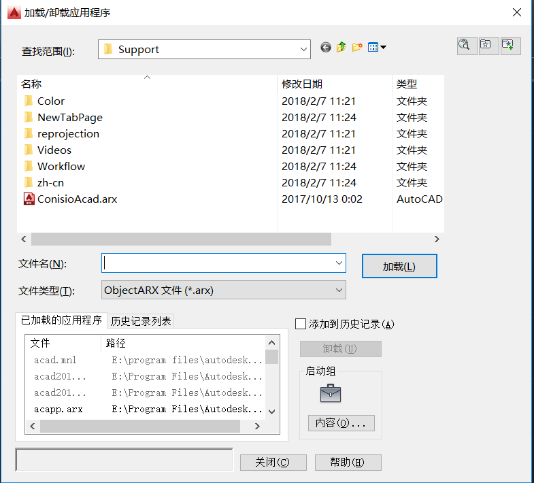
Task: Switch to 历史记录列表 tab
Action: 141,321
